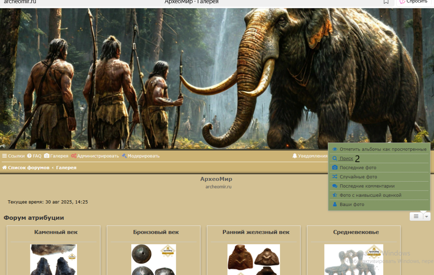Open Ваши фото from the dropdown
This screenshot has width=434, height=275.
pyautogui.click(x=352, y=205)
